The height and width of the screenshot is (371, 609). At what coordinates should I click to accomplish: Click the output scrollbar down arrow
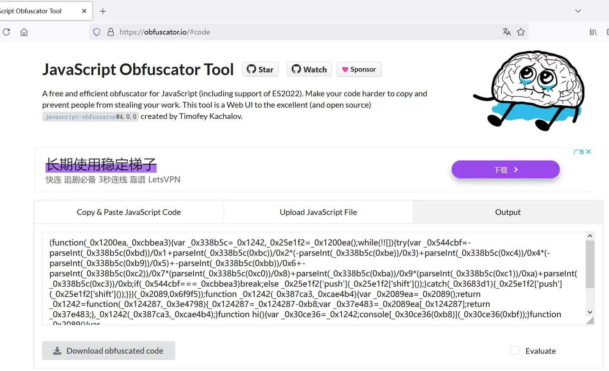tap(590, 312)
